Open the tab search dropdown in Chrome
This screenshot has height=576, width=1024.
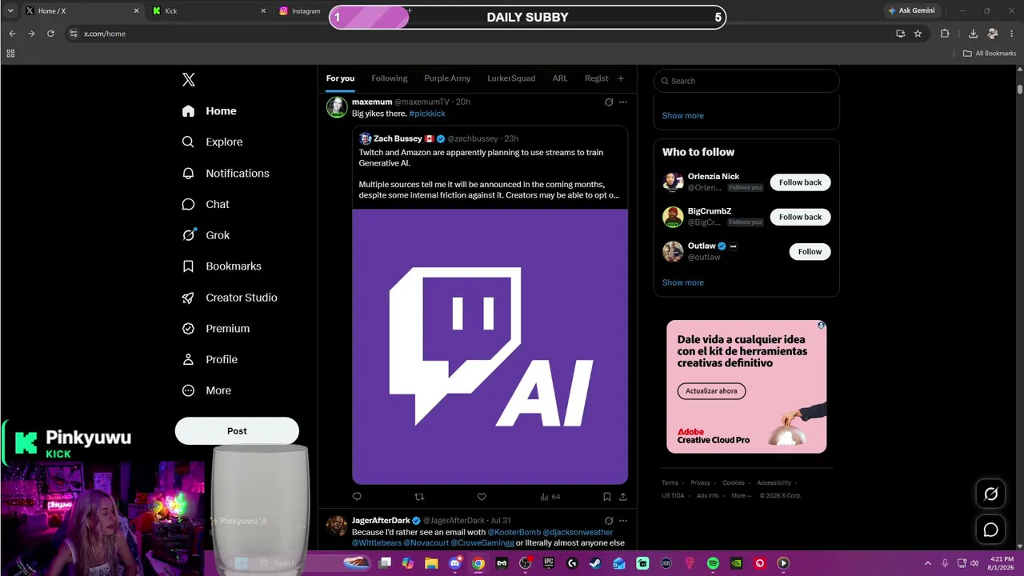click(10, 11)
